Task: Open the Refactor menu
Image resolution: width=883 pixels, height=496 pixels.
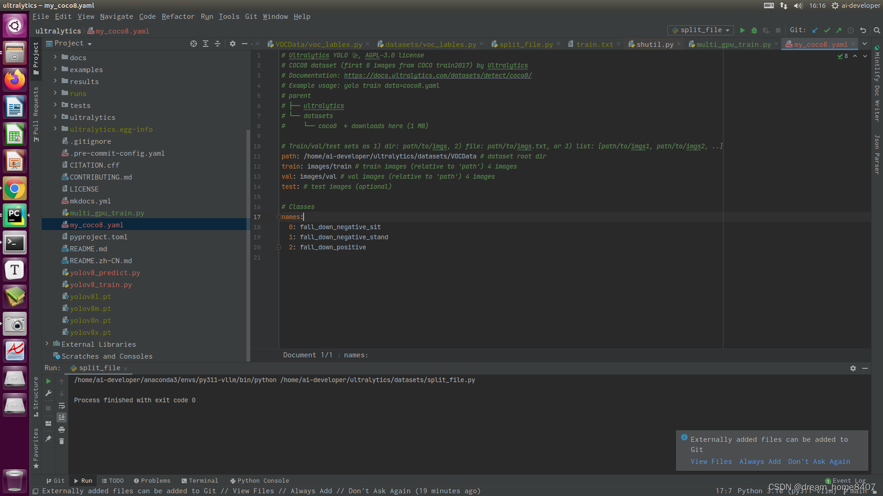Action: pos(178,17)
